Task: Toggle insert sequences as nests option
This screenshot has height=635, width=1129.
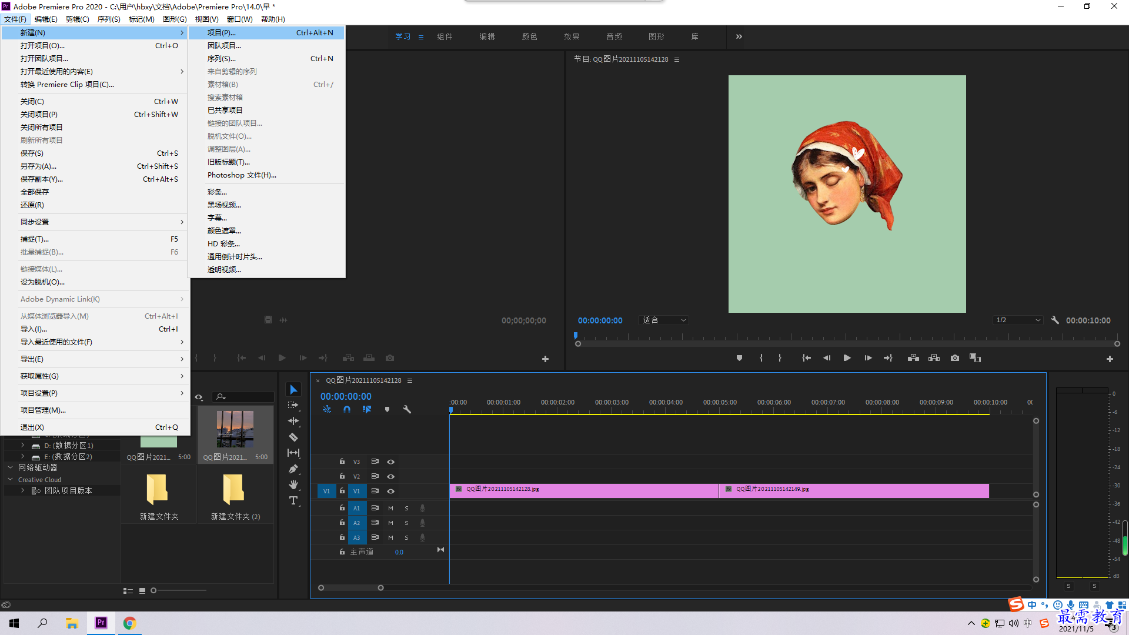Action: pyautogui.click(x=327, y=409)
